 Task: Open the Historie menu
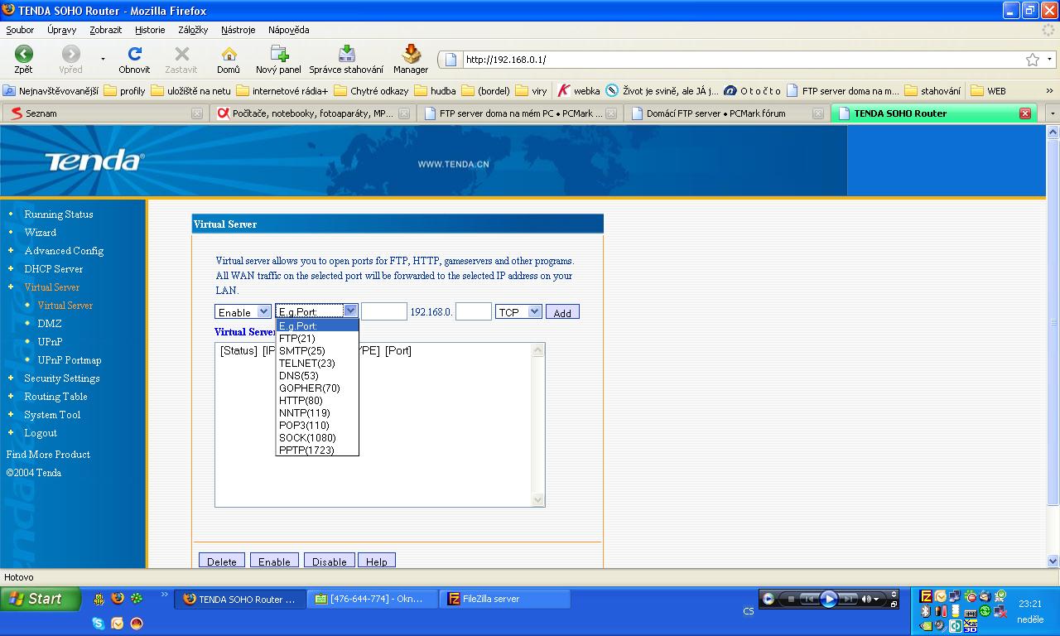click(x=150, y=30)
